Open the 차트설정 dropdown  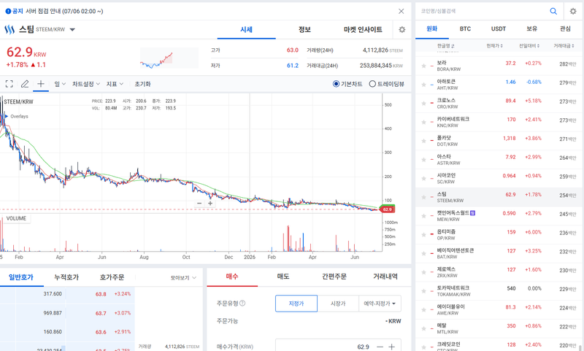tap(86, 84)
